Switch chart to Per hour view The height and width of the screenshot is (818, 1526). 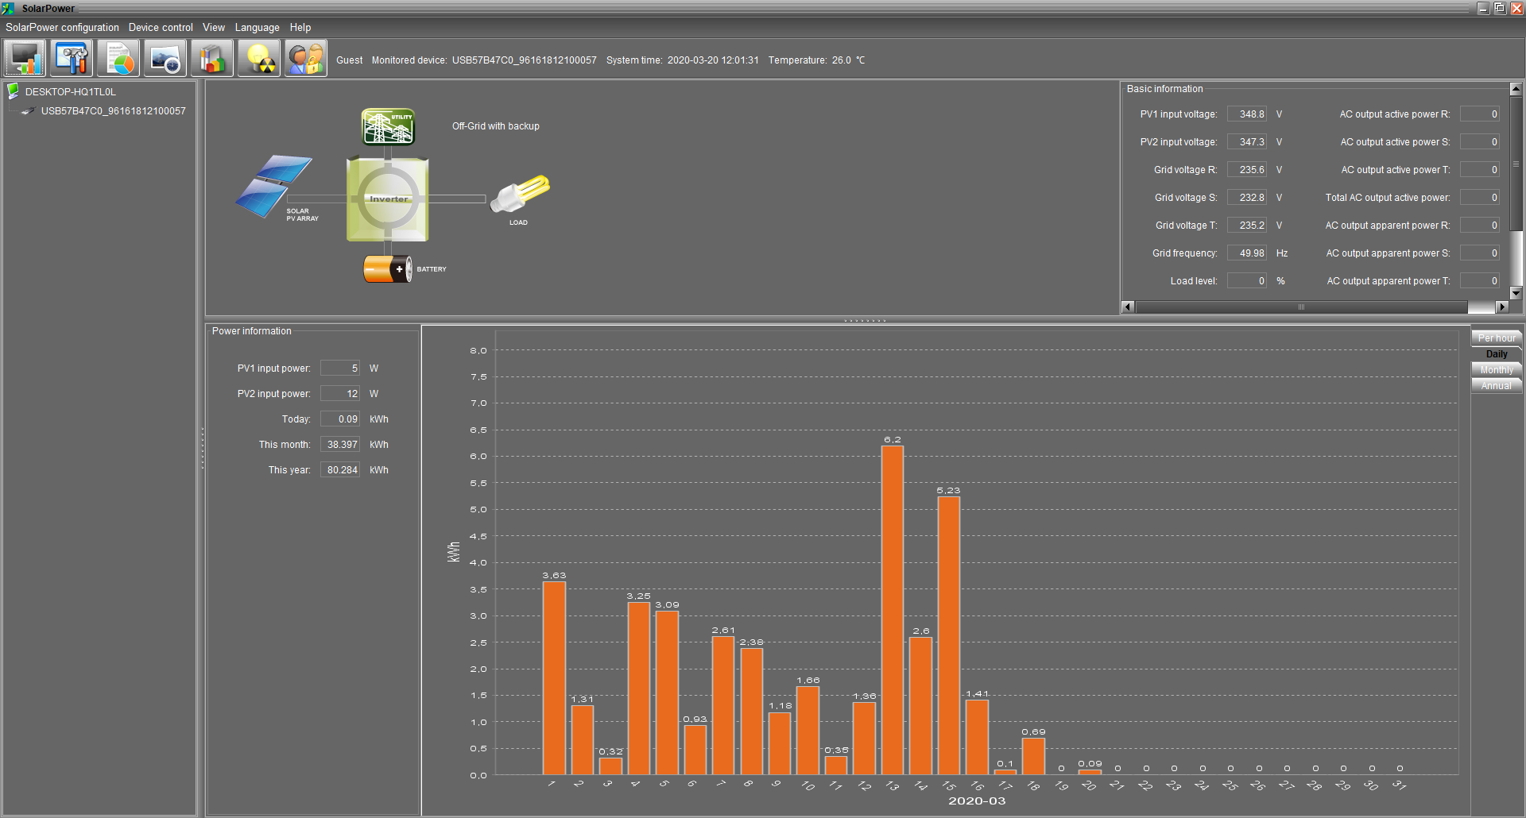coord(1496,338)
